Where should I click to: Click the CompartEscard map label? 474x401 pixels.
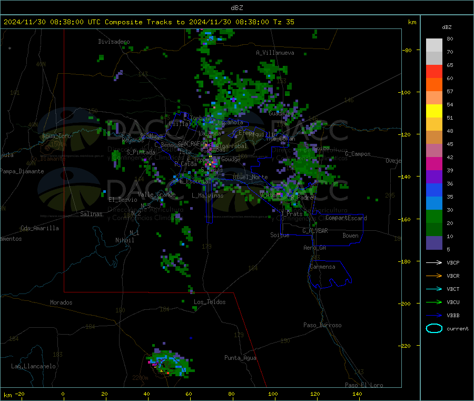(x=346, y=218)
